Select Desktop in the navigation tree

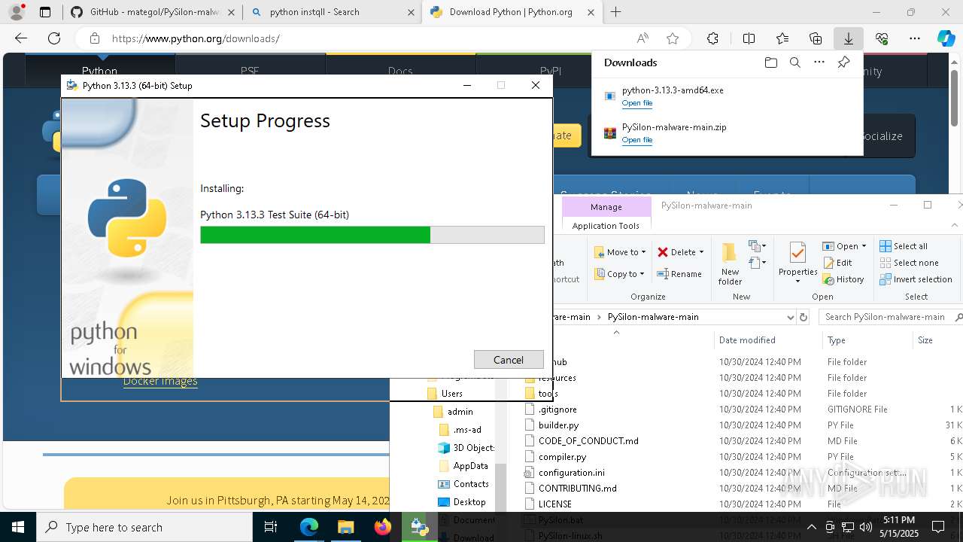[x=469, y=502]
